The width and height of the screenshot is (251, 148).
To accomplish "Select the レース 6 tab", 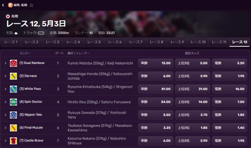I will pyautogui.click(x=115, y=42).
